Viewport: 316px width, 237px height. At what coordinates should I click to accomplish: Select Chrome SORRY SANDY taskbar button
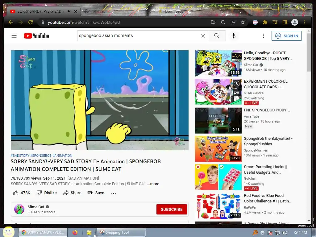pyautogui.click(x=43, y=232)
